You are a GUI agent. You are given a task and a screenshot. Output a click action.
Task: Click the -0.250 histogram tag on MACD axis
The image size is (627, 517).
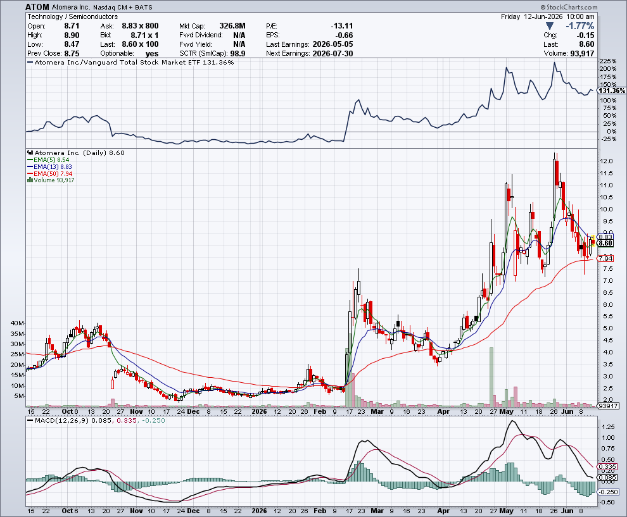point(608,492)
